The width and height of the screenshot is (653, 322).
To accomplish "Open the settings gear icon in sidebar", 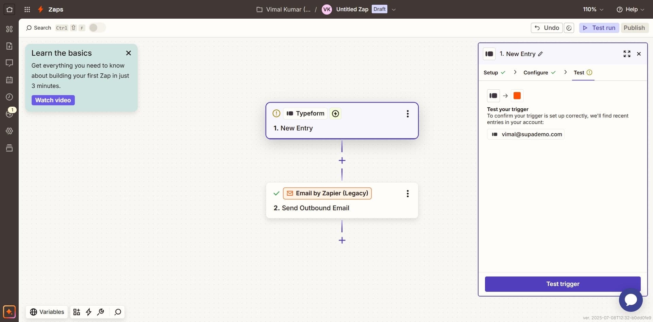I will [x=10, y=131].
